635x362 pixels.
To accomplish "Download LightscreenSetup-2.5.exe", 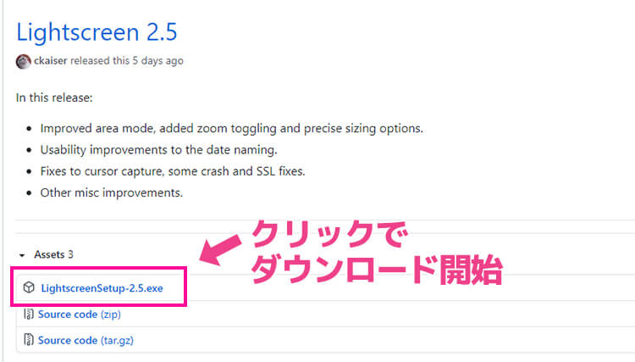I will pyautogui.click(x=102, y=288).
